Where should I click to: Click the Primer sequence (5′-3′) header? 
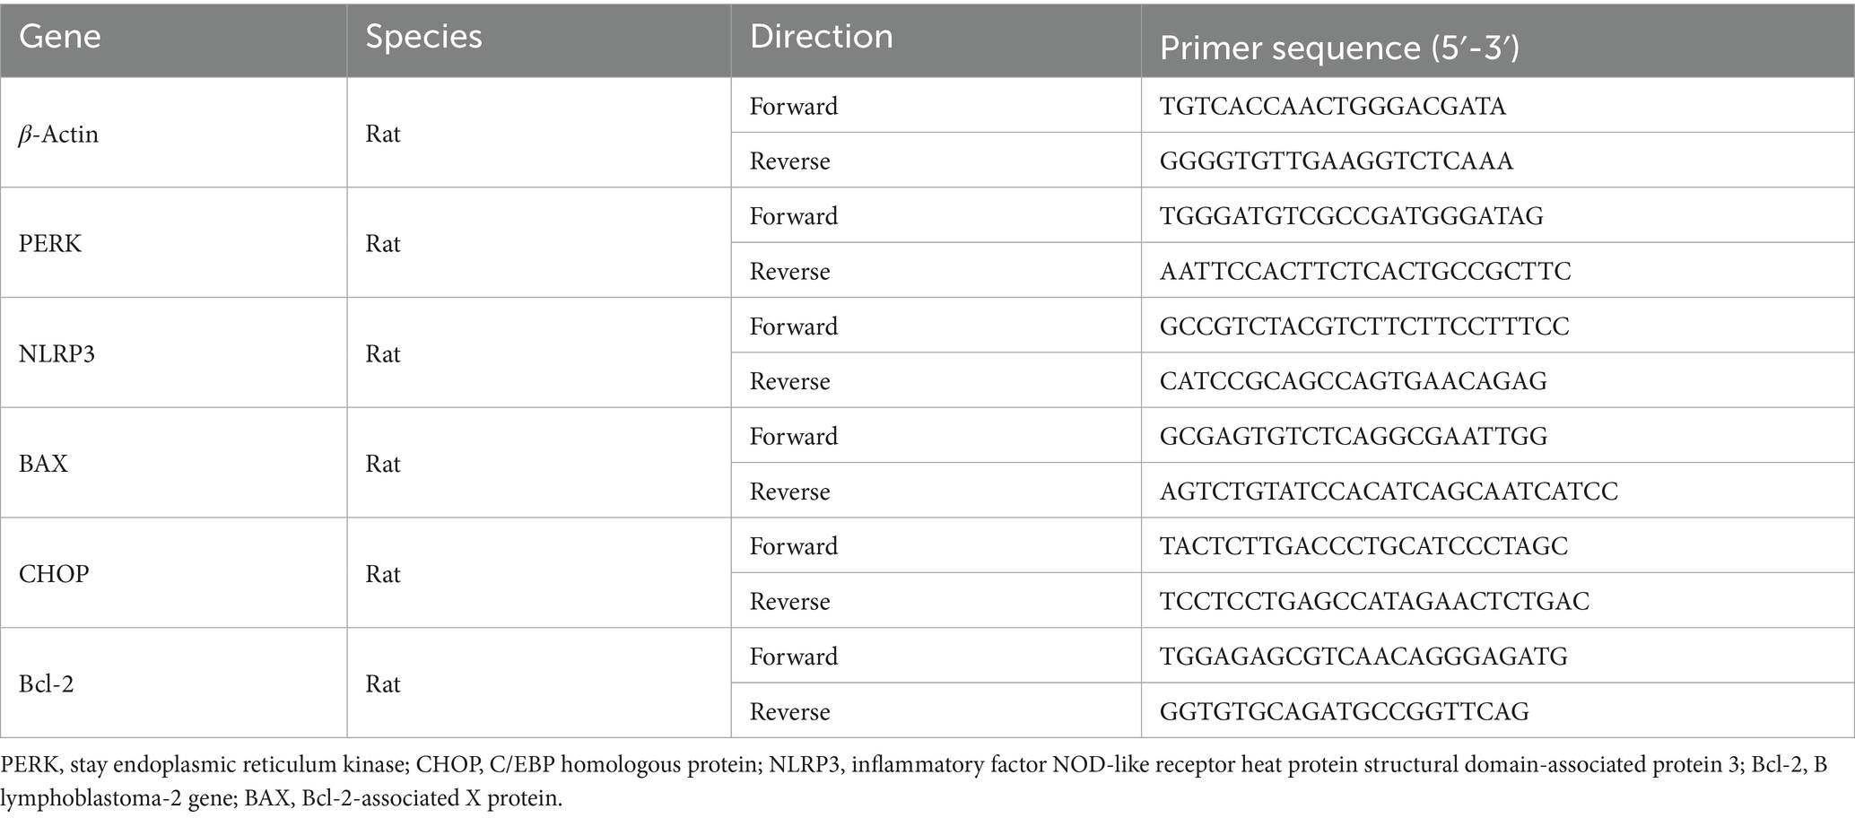point(1338,48)
